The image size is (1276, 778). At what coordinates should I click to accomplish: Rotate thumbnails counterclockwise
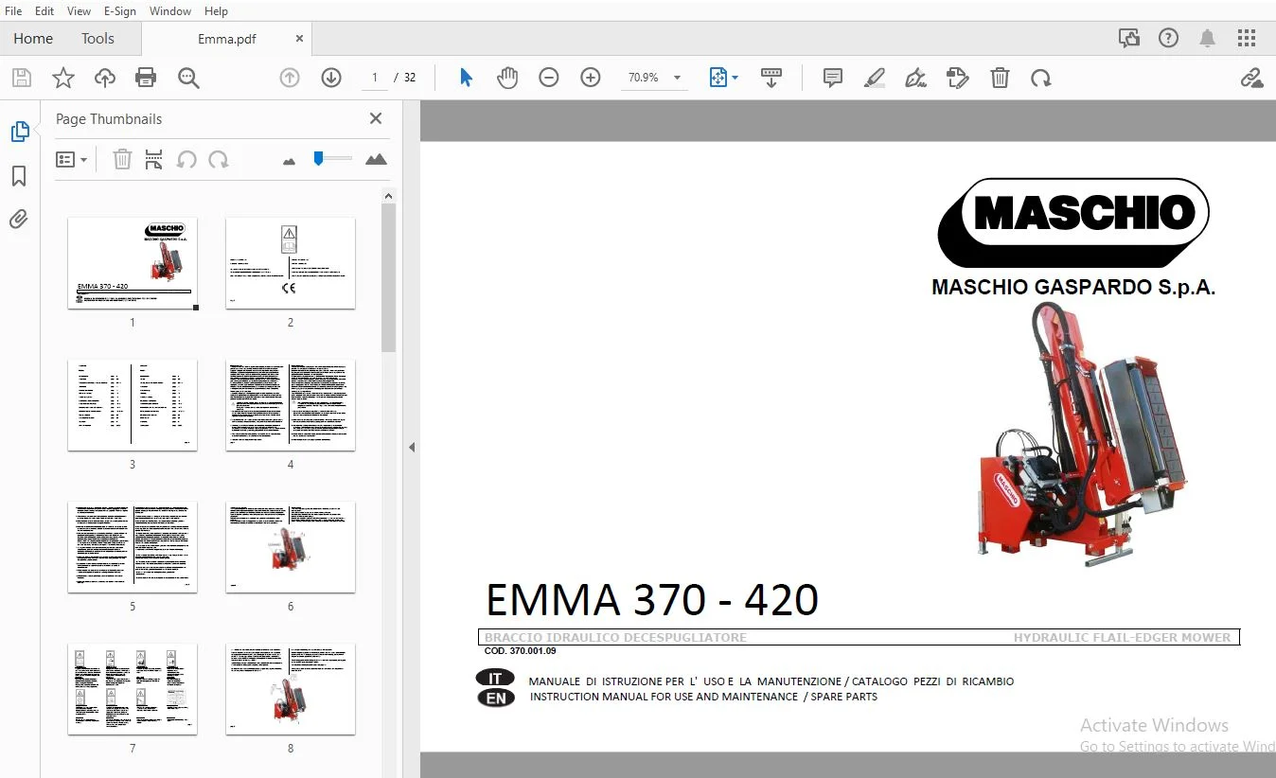coord(186,160)
